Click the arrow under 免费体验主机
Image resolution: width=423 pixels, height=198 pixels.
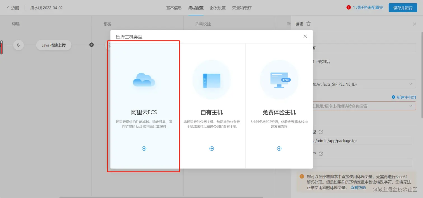tap(279, 149)
